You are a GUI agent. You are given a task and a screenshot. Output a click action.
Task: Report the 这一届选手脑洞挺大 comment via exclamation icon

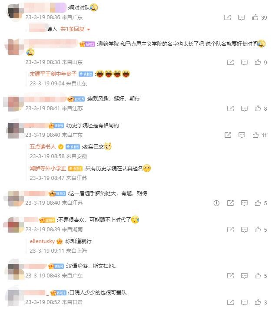pyautogui.click(x=216, y=203)
